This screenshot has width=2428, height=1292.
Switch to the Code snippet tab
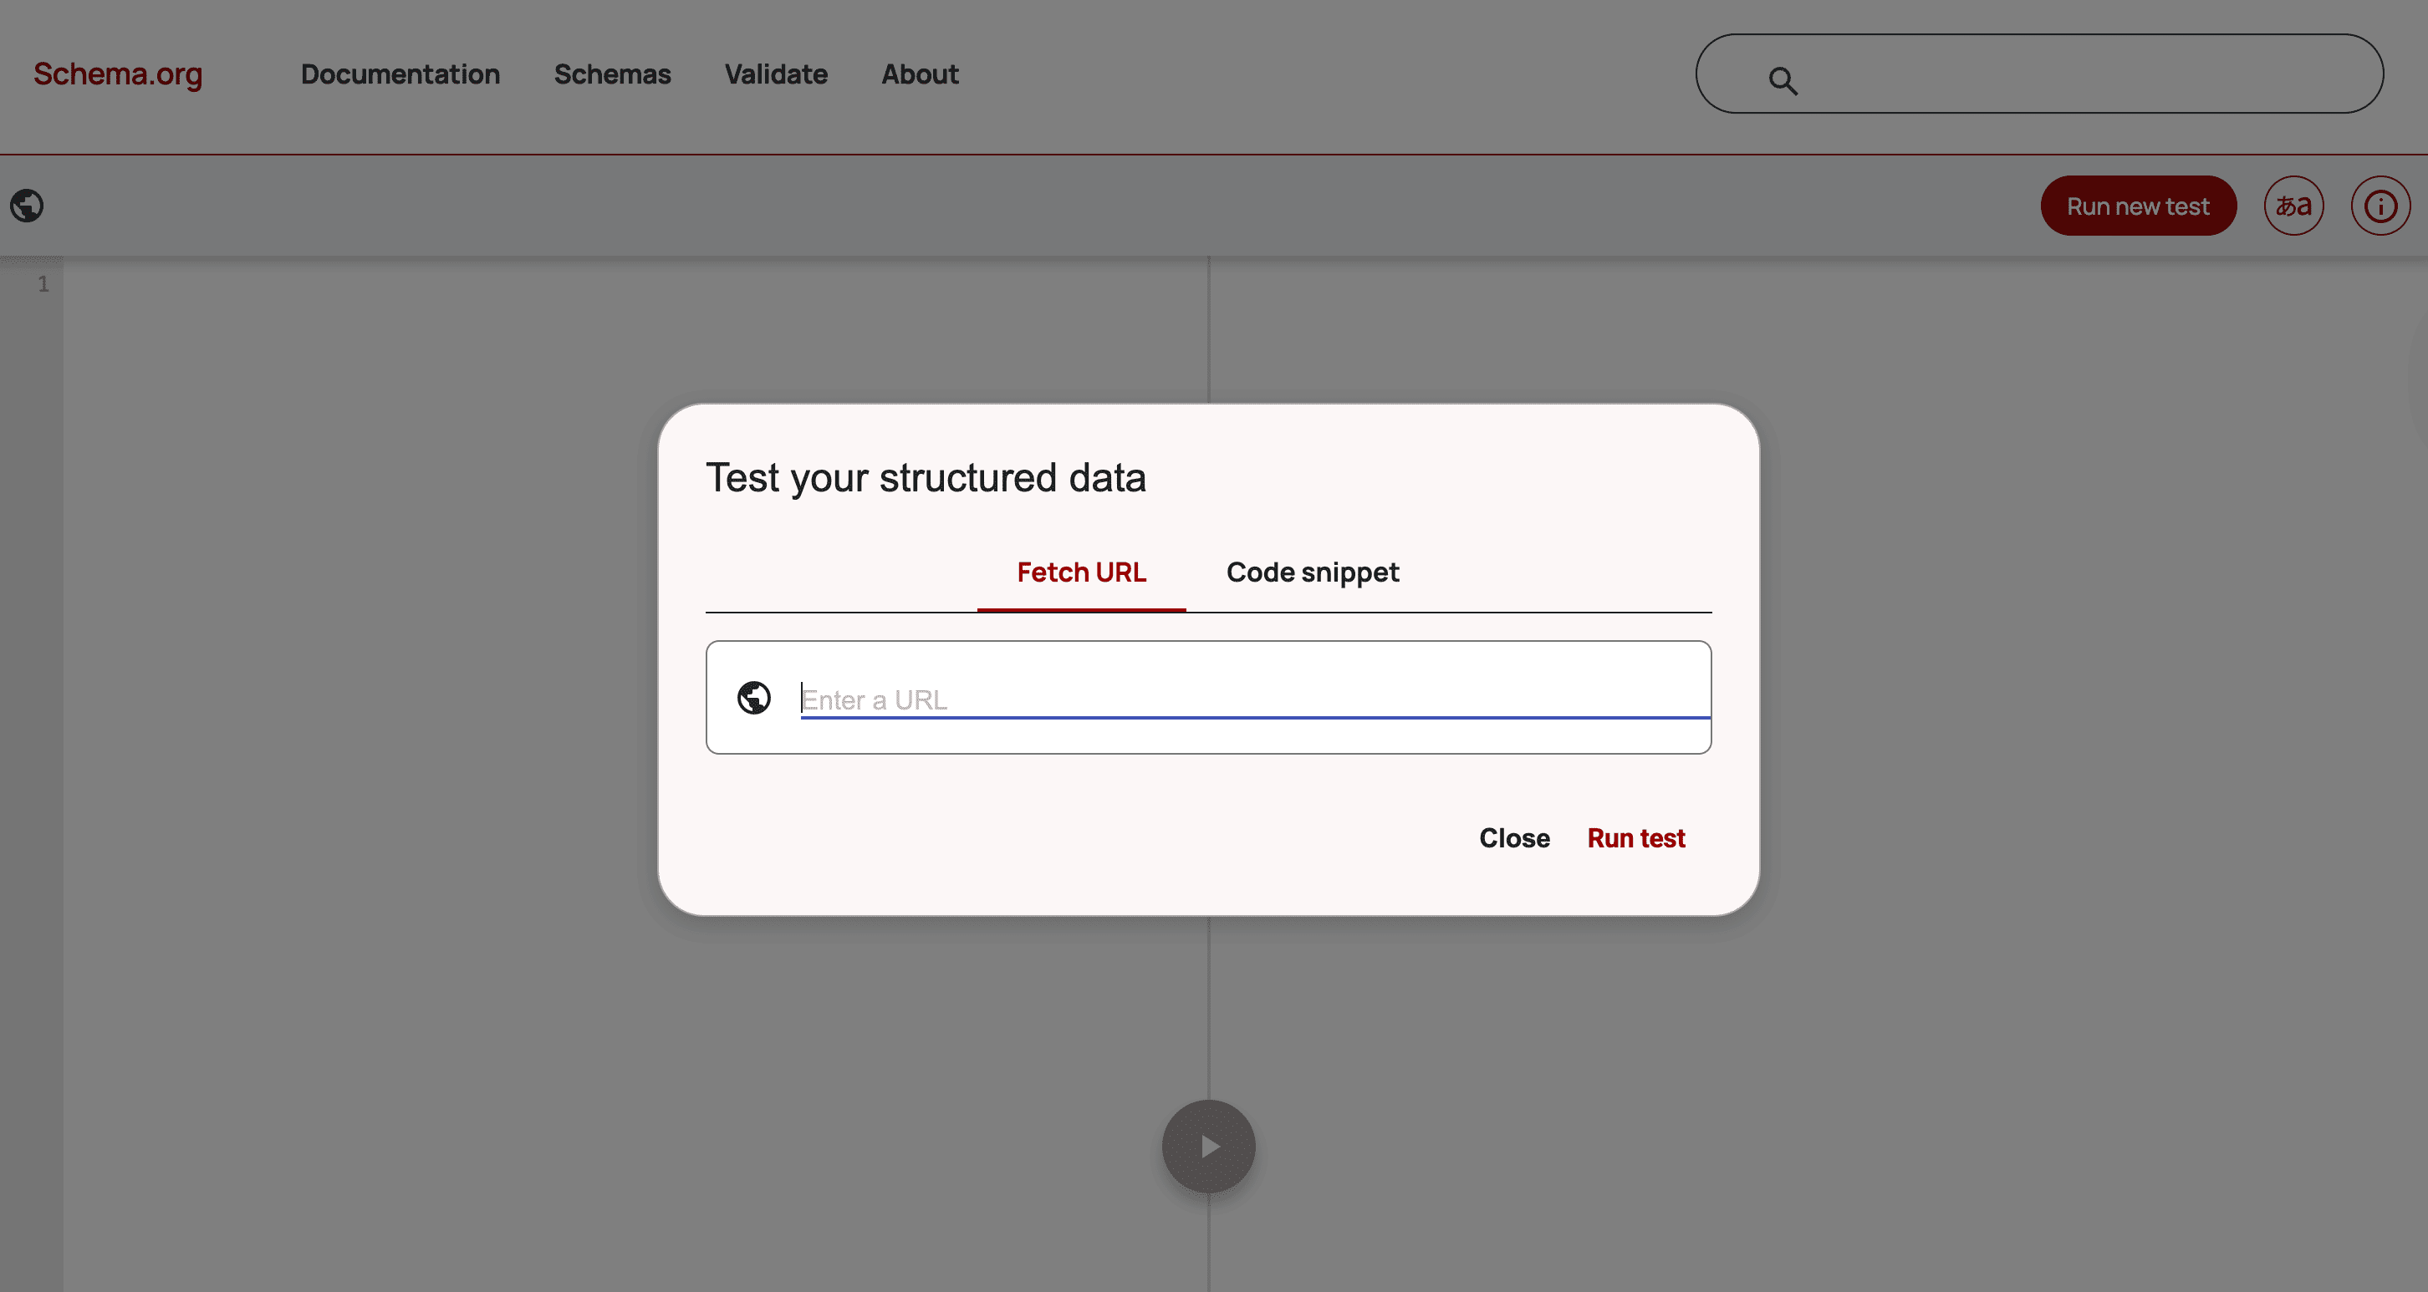point(1313,572)
